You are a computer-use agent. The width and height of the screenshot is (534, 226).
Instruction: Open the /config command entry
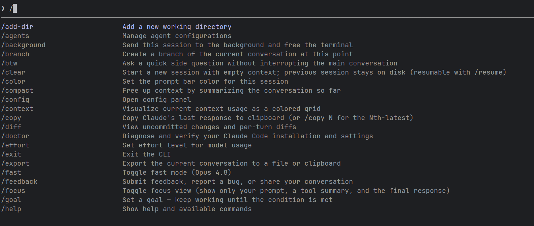[15, 100]
